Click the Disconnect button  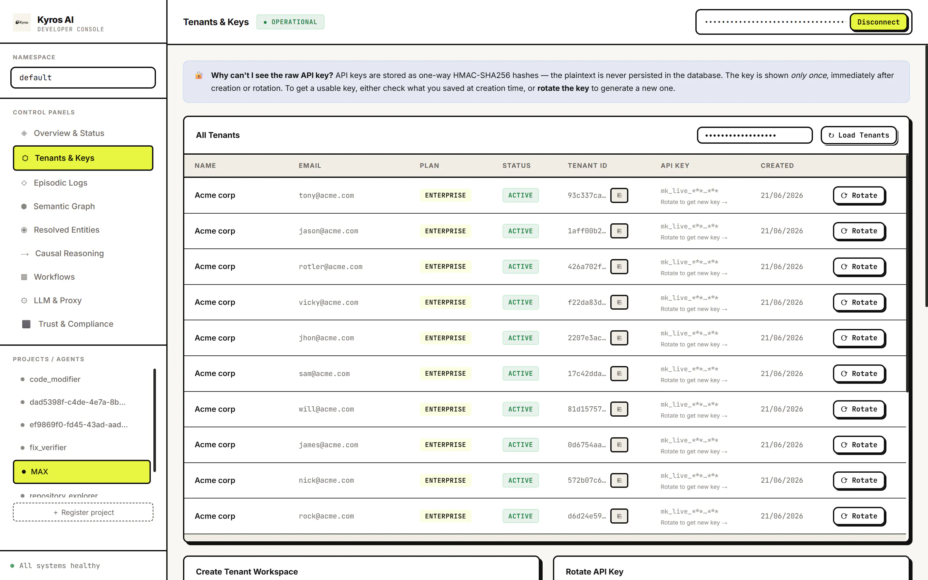point(878,22)
